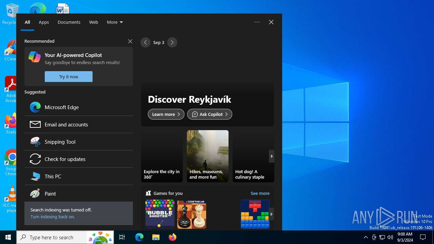The image size is (434, 244).
Task: Open Bubble Shooter game tile
Action: point(160,214)
